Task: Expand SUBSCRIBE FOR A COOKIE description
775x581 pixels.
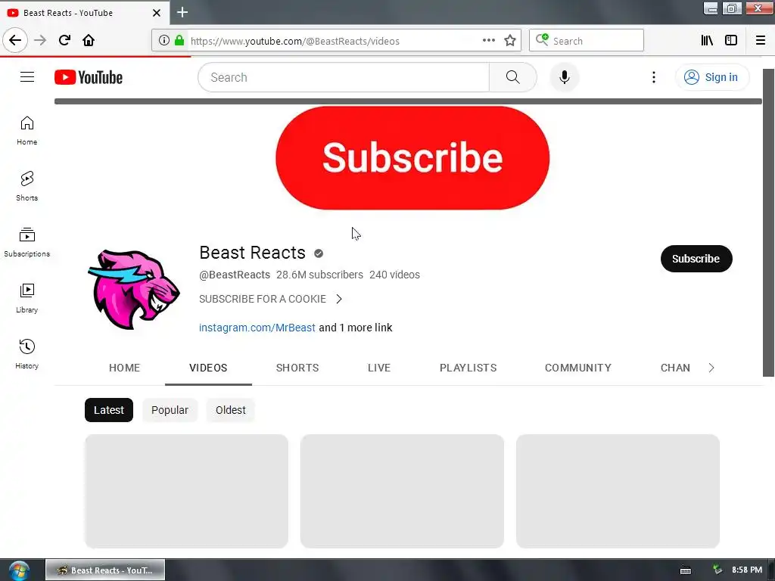Action: point(270,299)
